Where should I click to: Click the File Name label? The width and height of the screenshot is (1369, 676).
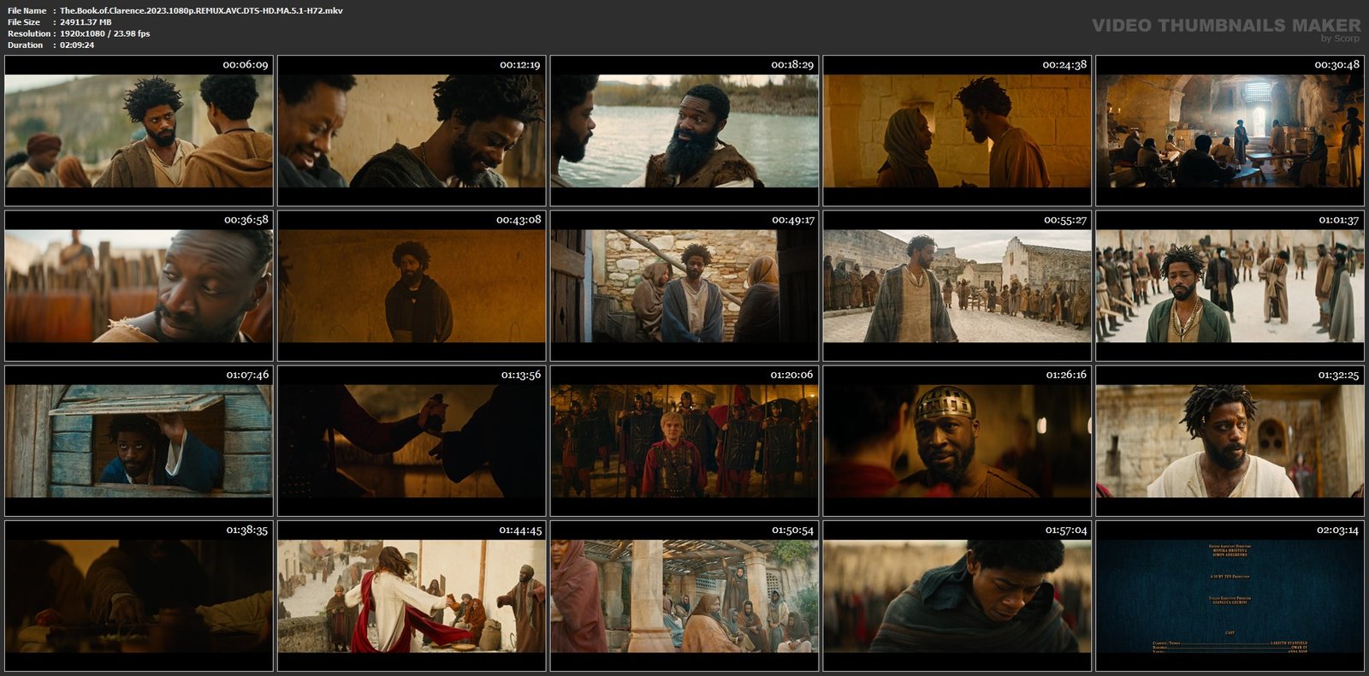point(27,10)
